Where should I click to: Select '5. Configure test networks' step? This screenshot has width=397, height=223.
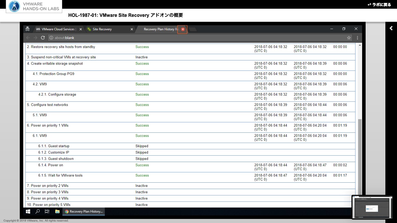(190, 107)
